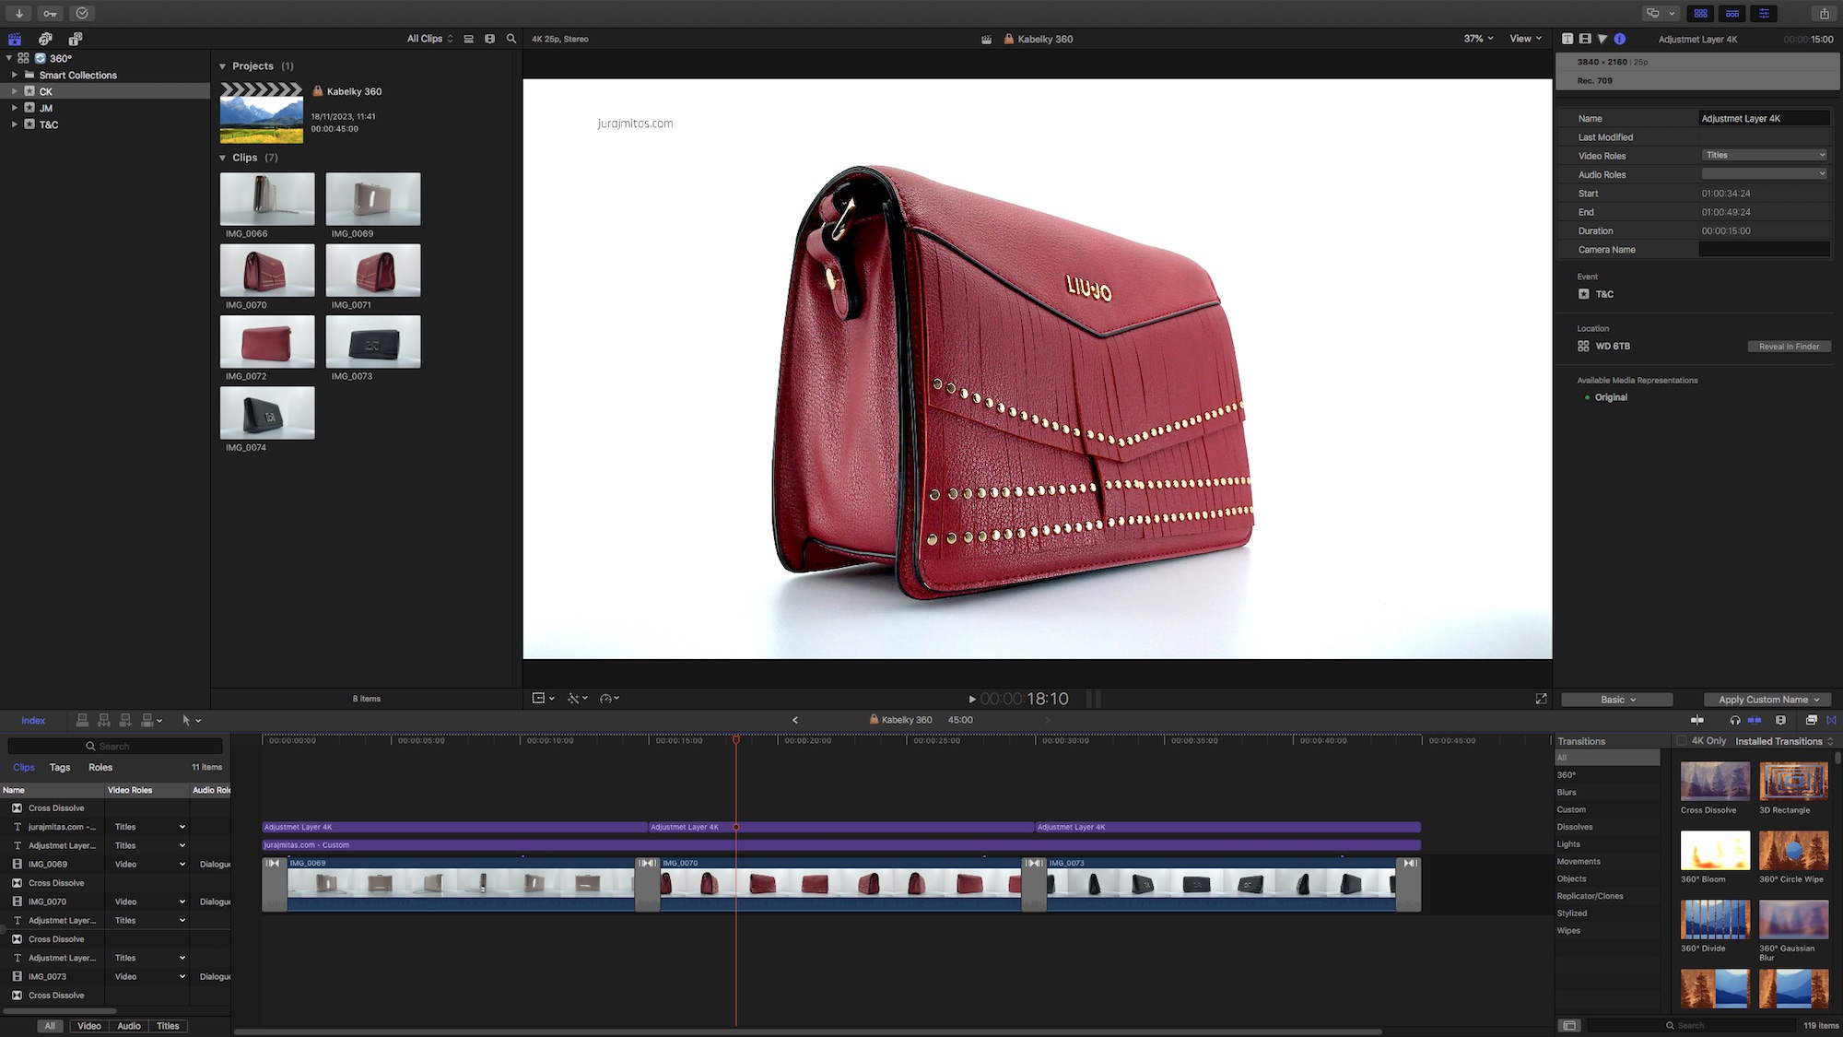Select the index Clips tab

(24, 767)
